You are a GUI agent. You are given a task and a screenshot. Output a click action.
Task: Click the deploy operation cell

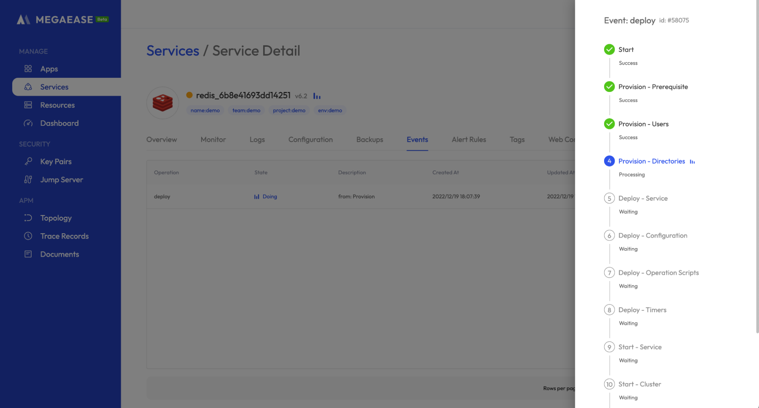162,196
